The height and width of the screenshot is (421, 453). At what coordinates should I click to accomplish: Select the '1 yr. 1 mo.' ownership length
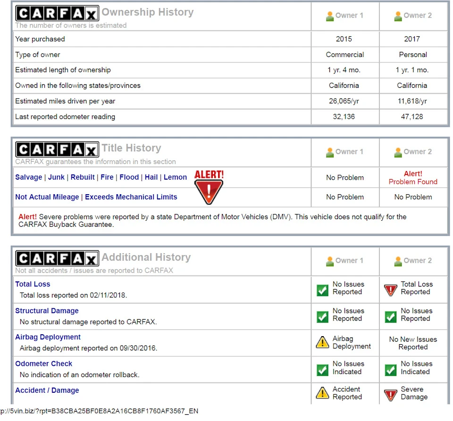click(412, 70)
